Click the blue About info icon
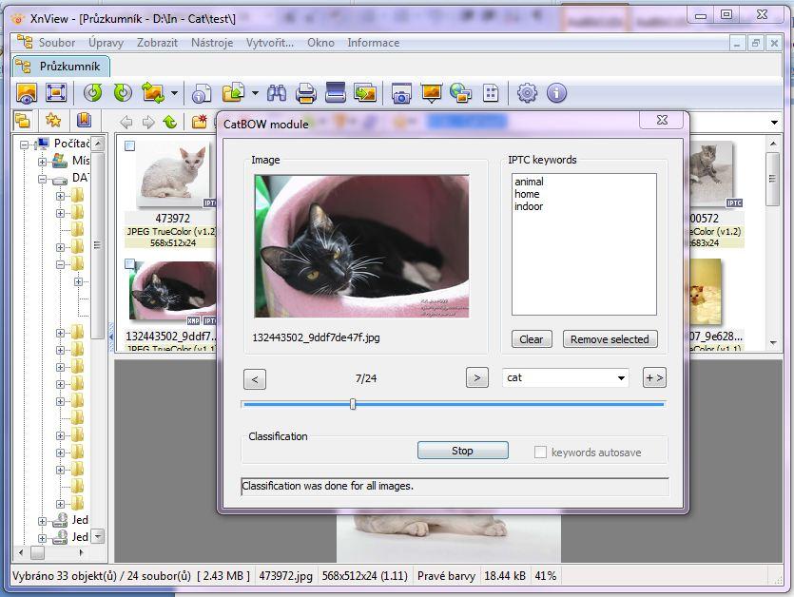Viewport: 794px width, 597px height. click(x=556, y=93)
